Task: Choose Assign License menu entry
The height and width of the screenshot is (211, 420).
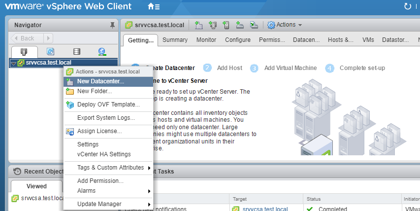Action: (x=108, y=131)
